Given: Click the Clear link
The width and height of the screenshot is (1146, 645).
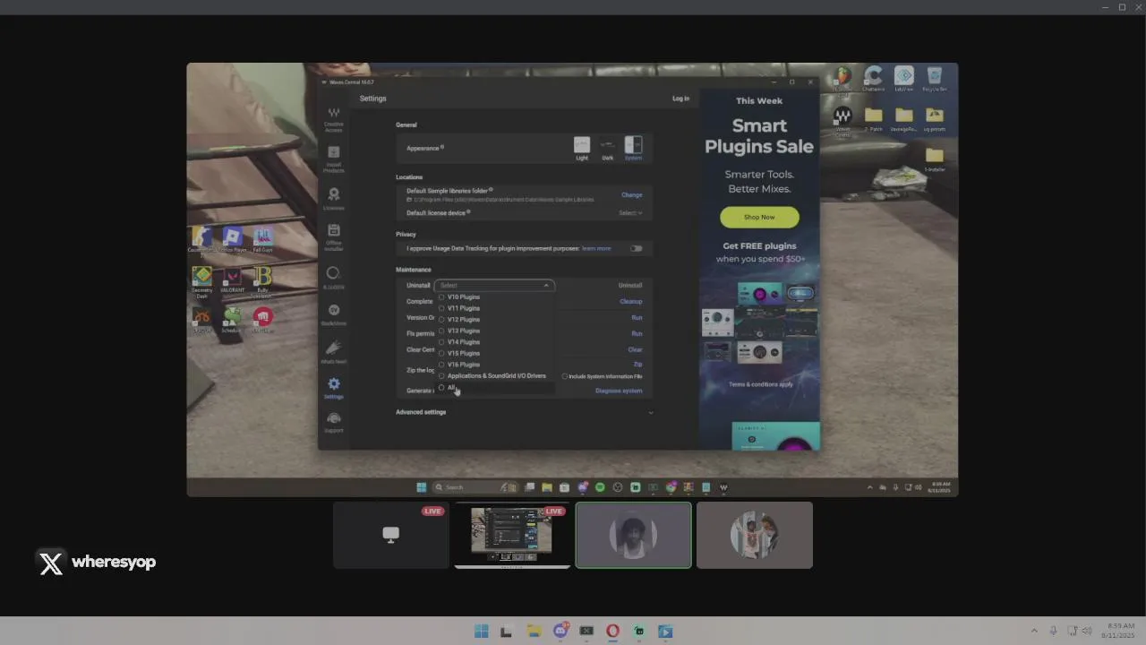Looking at the screenshot, I should (x=635, y=349).
